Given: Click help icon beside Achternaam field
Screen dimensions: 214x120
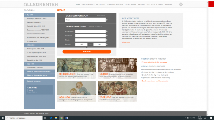Looking at the screenshot, I should (x=107, y=31).
